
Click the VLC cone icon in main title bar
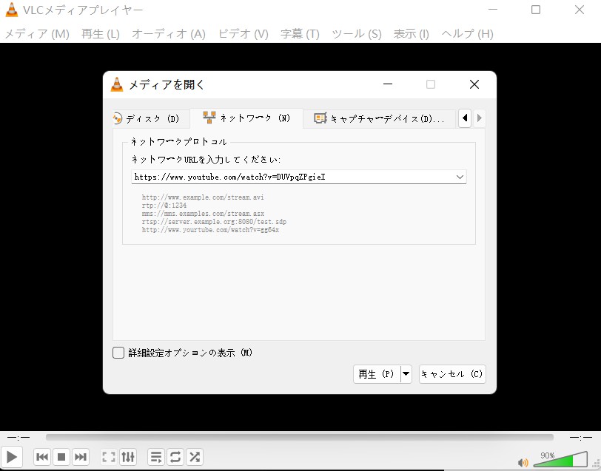pos(12,10)
